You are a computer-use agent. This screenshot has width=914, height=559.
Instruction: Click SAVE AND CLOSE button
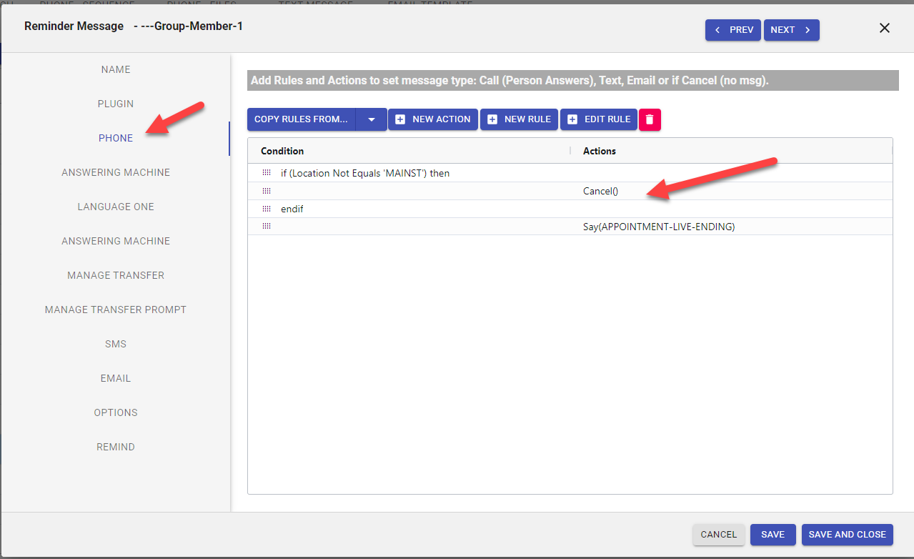pos(847,535)
